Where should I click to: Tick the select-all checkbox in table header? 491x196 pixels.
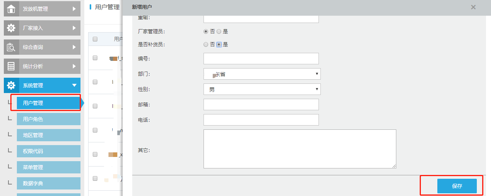point(95,39)
